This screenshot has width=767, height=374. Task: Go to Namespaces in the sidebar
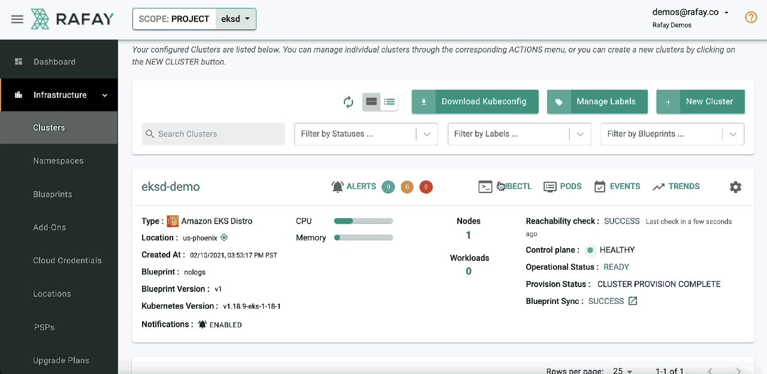pyautogui.click(x=58, y=161)
